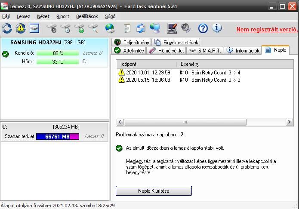Click warning icon of 2020.05.15. log entry
Screen dimensions: 299x209
pos(121,80)
